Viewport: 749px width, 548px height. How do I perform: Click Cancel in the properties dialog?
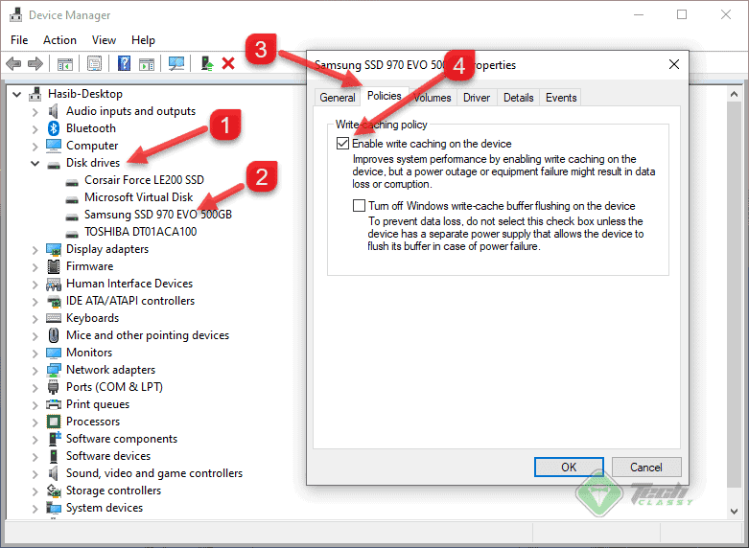tap(646, 467)
